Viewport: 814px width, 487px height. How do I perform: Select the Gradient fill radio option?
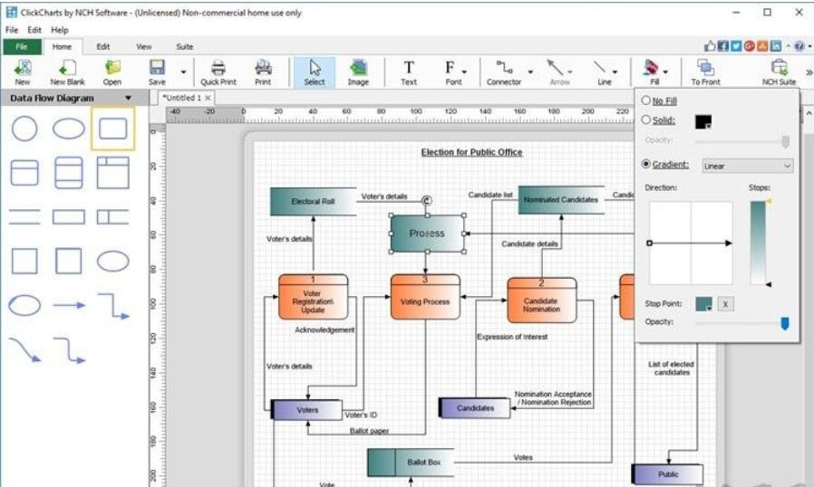[645, 164]
